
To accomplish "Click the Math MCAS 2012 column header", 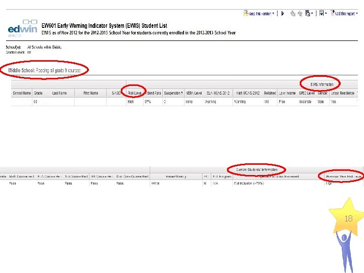I will pyautogui.click(x=248, y=93).
